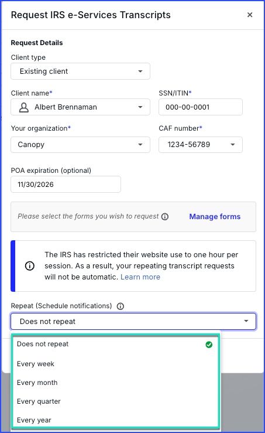Close the Request IRS e-Services Transcripts dialog
Screen dimensions: 265x433
pyautogui.click(x=250, y=15)
